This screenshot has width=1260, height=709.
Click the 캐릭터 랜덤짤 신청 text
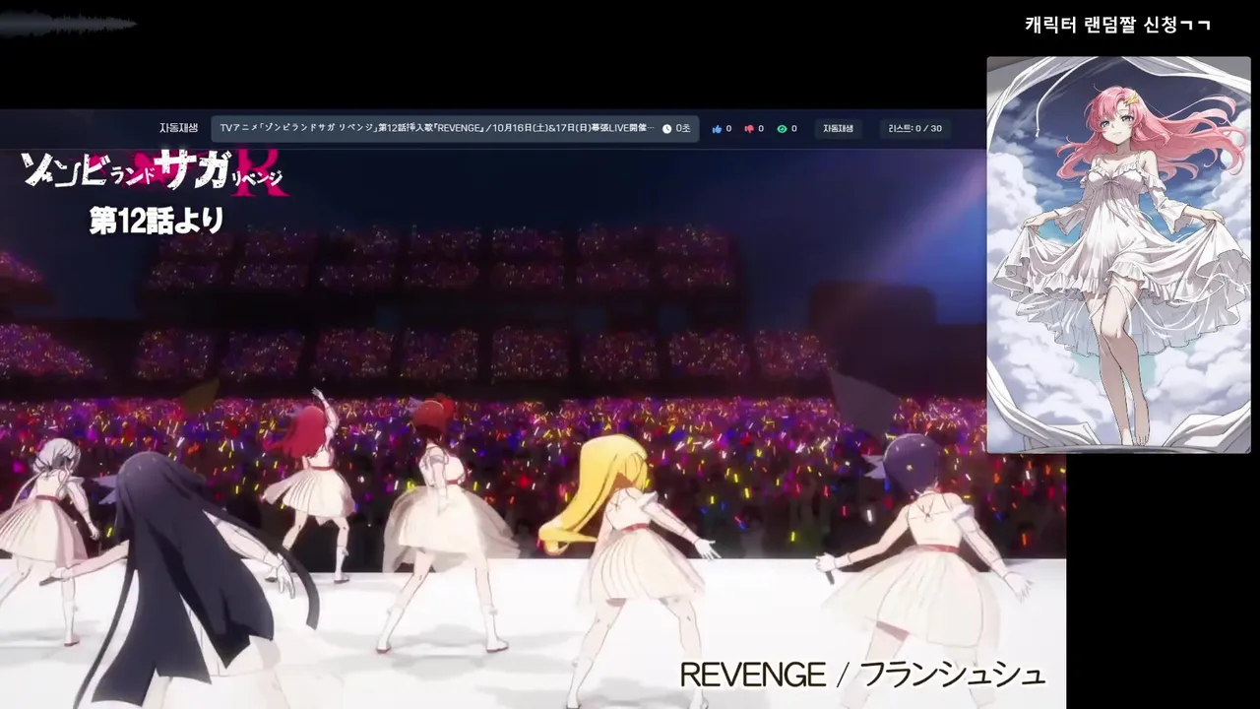1117,25
